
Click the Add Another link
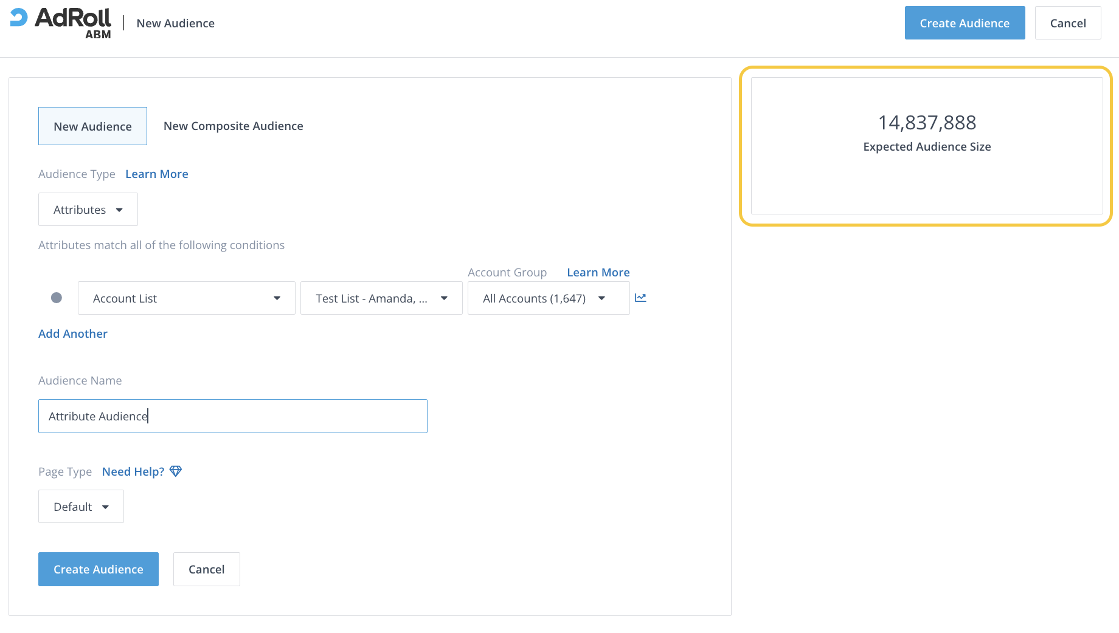[73, 334]
